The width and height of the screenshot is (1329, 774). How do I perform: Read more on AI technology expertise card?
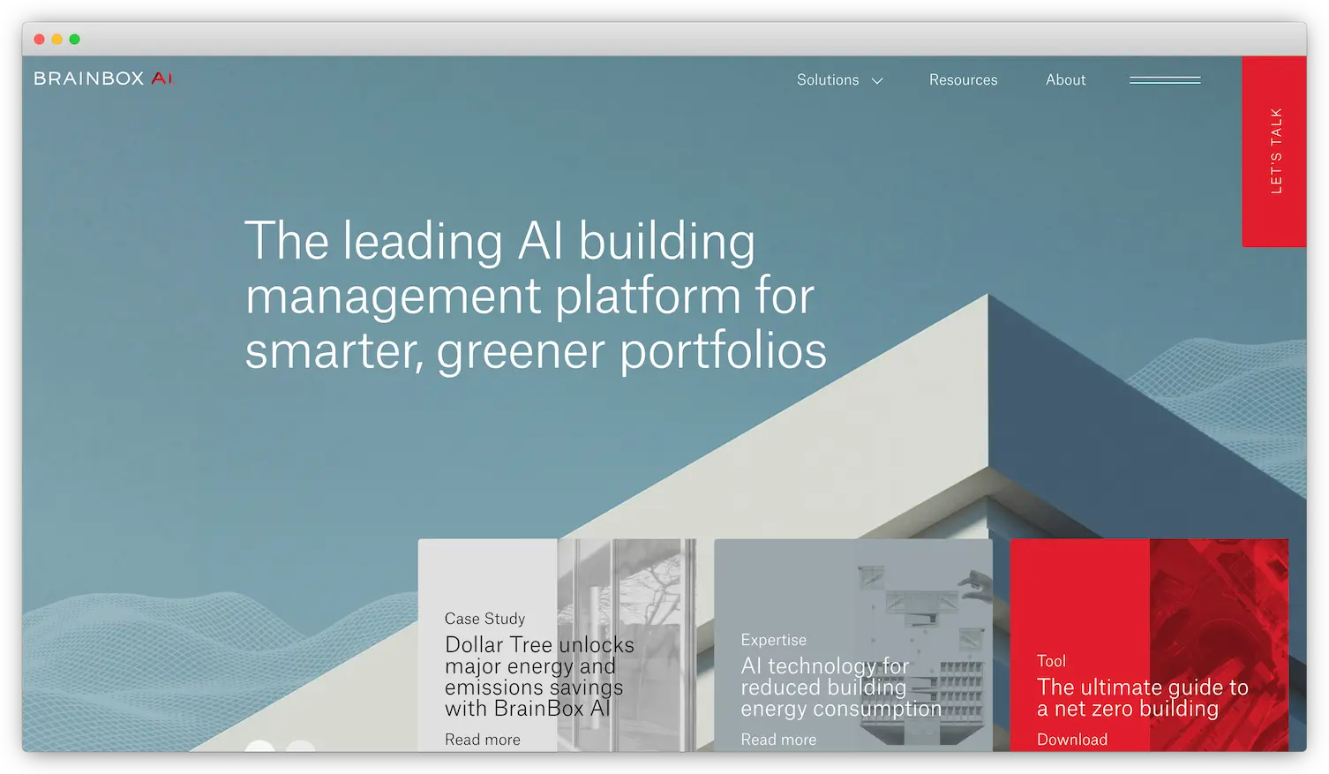tap(778, 740)
